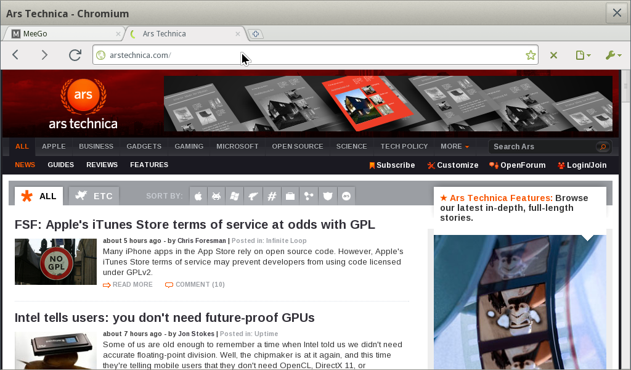Select the Ars Technica browser tab
The height and width of the screenshot is (370, 631).
(x=185, y=34)
